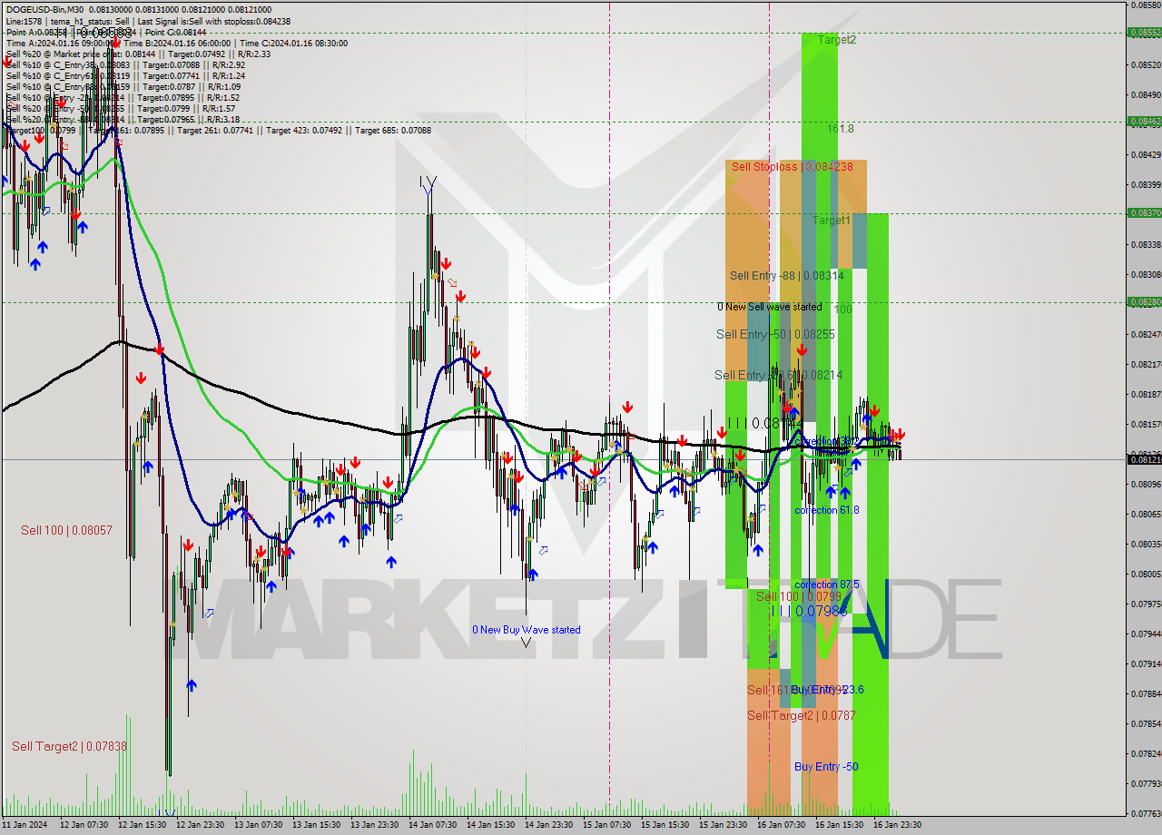
Task: Click the 'Sell Target2 | 0.07838' label
Action: pyautogui.click(x=69, y=746)
